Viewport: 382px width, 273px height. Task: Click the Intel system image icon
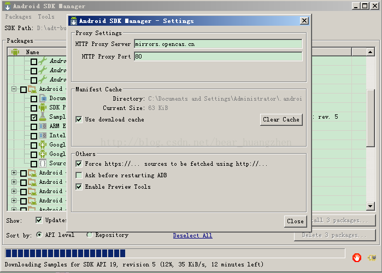tap(43, 135)
